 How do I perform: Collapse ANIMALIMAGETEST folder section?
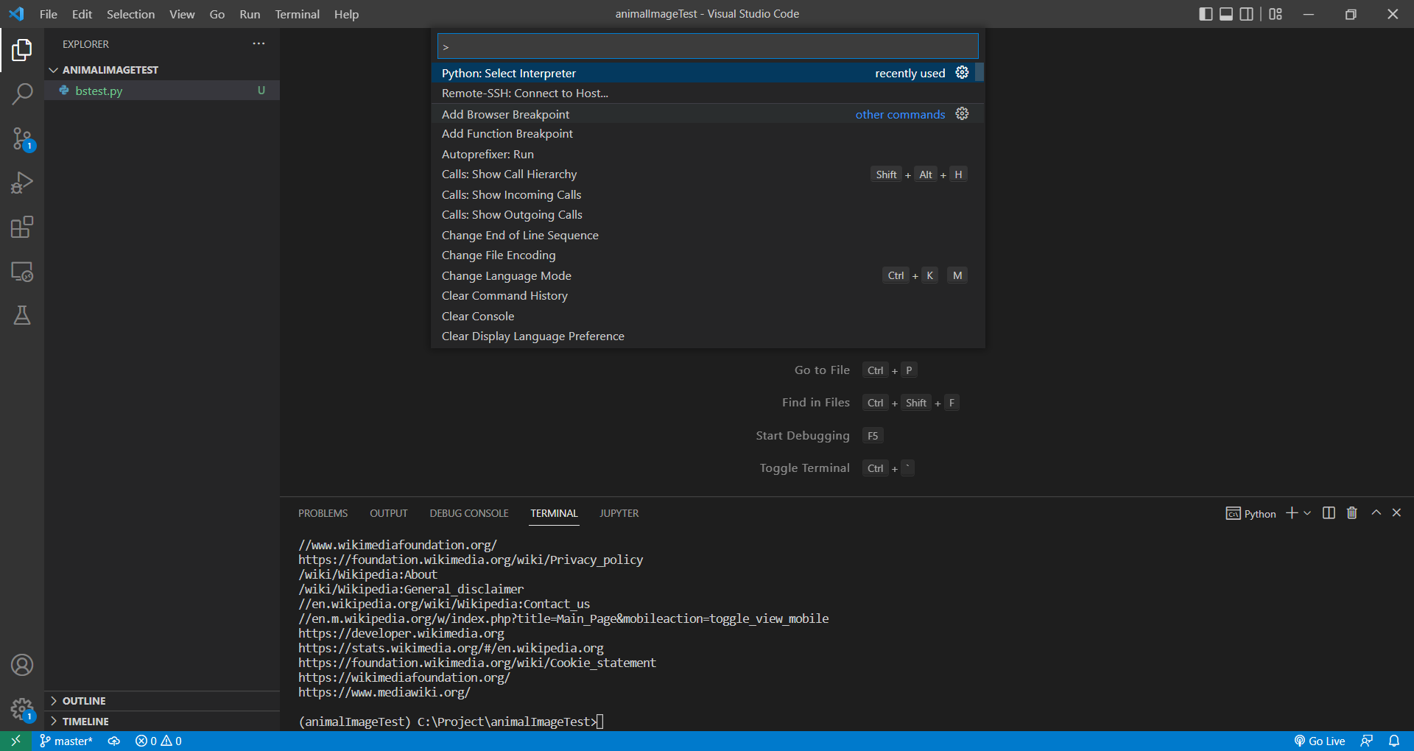pyautogui.click(x=162, y=70)
